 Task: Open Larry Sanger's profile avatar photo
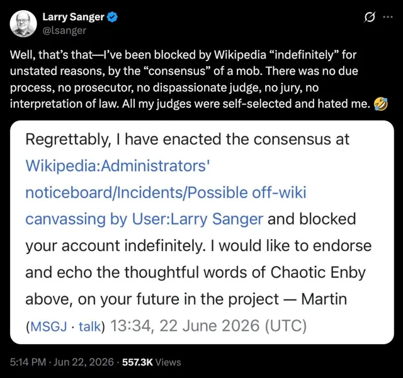pos(23,24)
